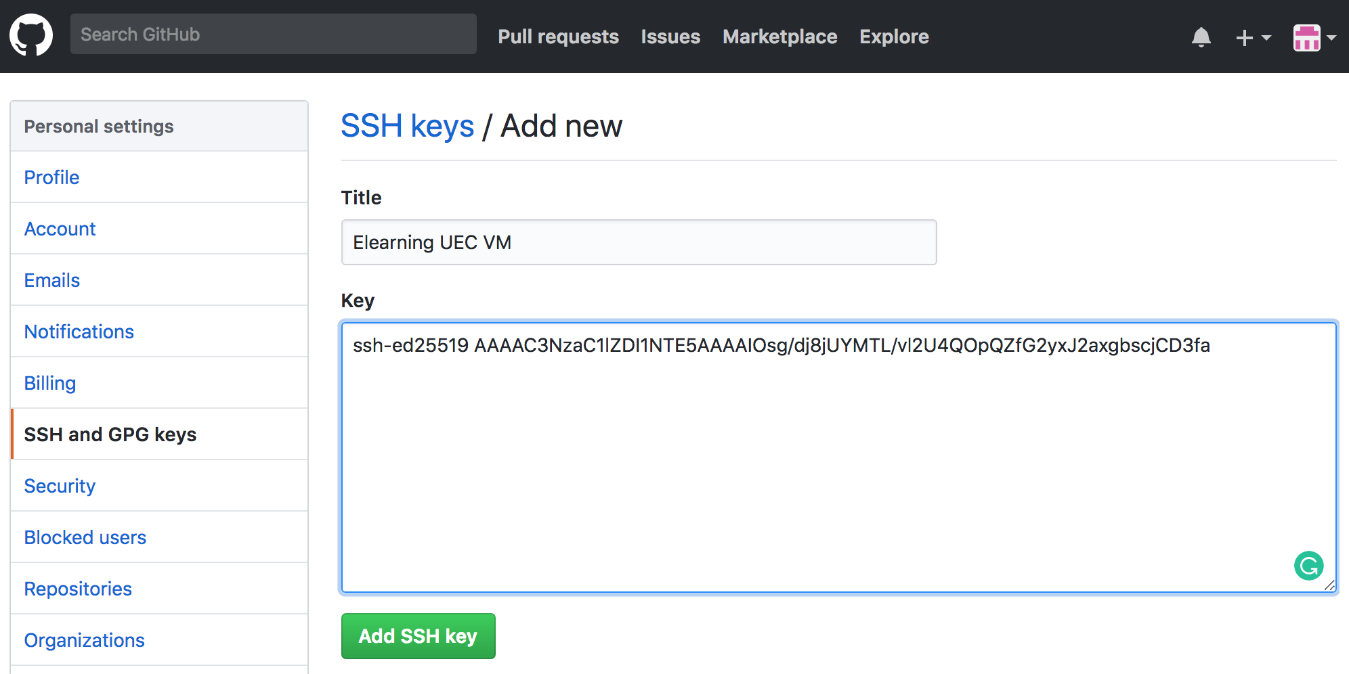Screen dimensions: 1349x674
Task: Follow the SSH keys breadcrumb link
Action: click(x=407, y=126)
